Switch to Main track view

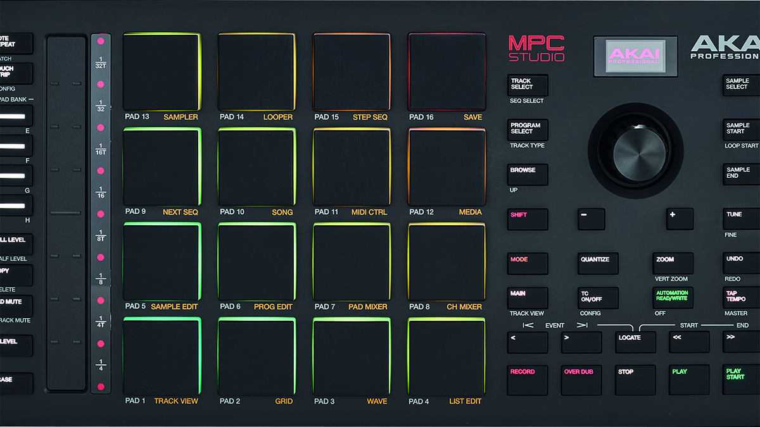[x=527, y=297]
